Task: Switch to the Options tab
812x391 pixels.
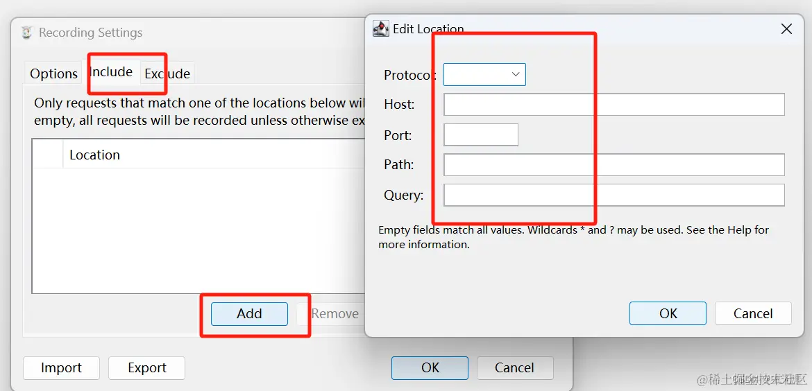Action: point(53,73)
